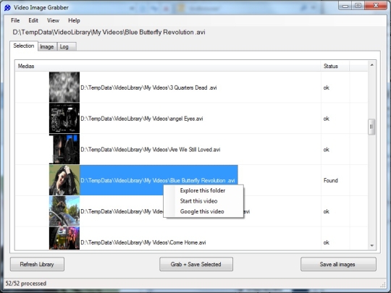Viewport: 391px width, 293px height.
Task: Click the Video Image Grabber app icon
Action: (x=7, y=8)
